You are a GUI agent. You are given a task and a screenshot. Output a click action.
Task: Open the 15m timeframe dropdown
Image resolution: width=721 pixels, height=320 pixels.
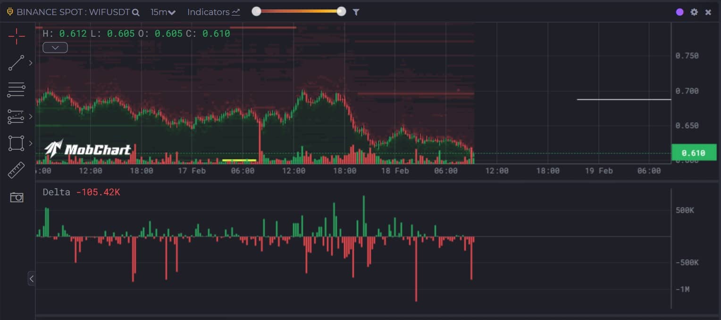(163, 12)
